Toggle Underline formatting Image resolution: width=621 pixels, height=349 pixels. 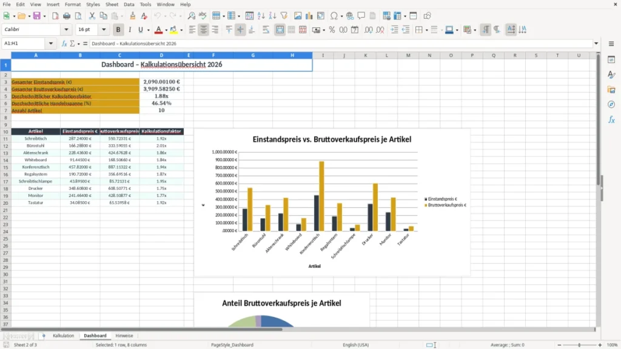point(140,30)
